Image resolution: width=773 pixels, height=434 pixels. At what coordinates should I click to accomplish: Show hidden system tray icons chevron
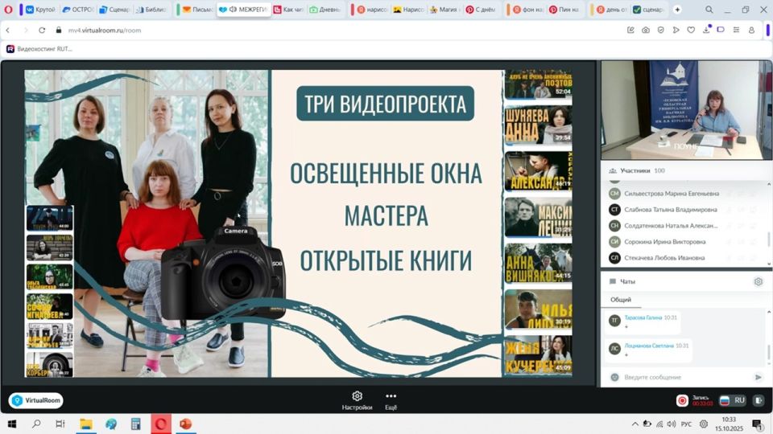pos(635,424)
